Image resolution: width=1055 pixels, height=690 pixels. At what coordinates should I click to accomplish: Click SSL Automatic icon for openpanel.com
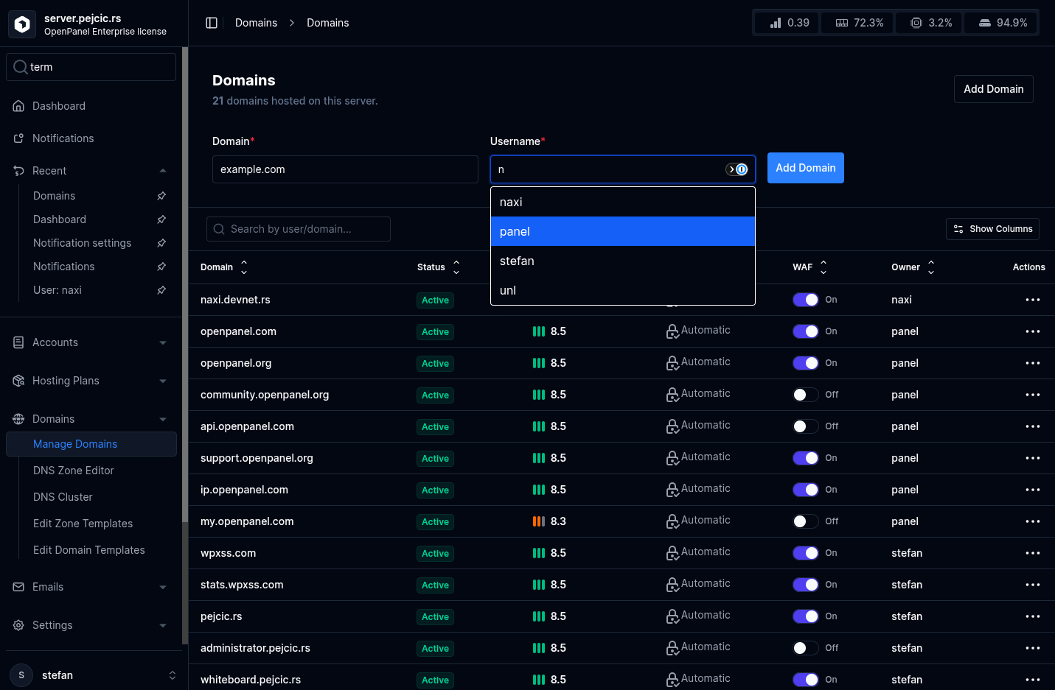coord(672,331)
